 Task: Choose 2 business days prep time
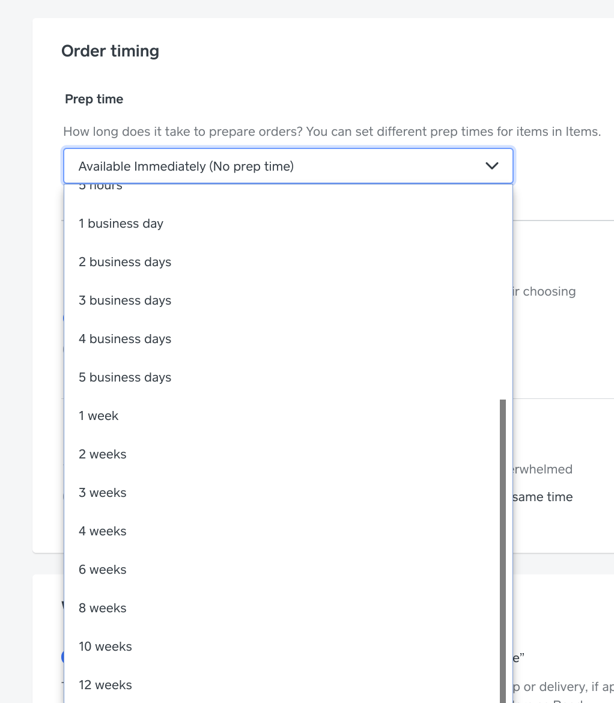coord(125,262)
